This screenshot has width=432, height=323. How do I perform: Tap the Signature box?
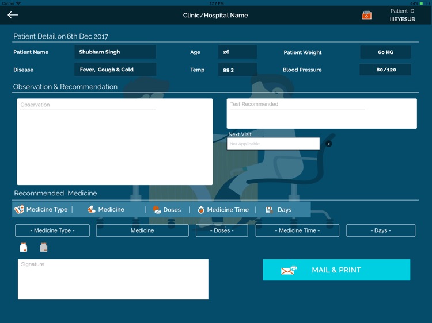[113, 279]
